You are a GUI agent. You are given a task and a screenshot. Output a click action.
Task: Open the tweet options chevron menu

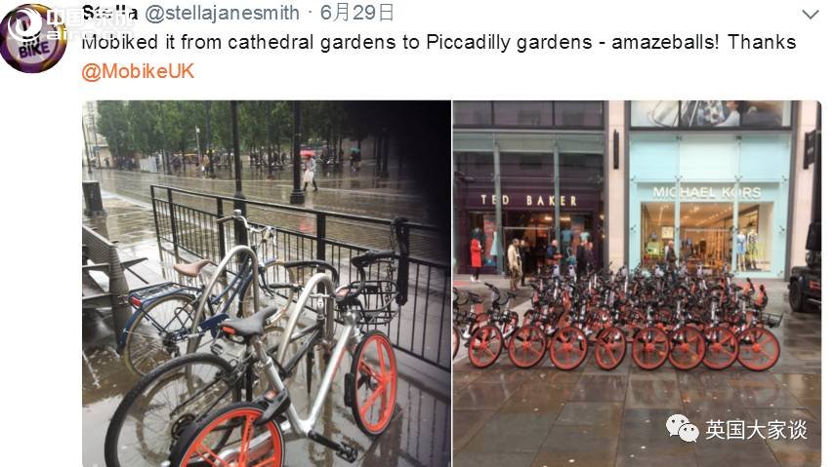[x=810, y=15]
